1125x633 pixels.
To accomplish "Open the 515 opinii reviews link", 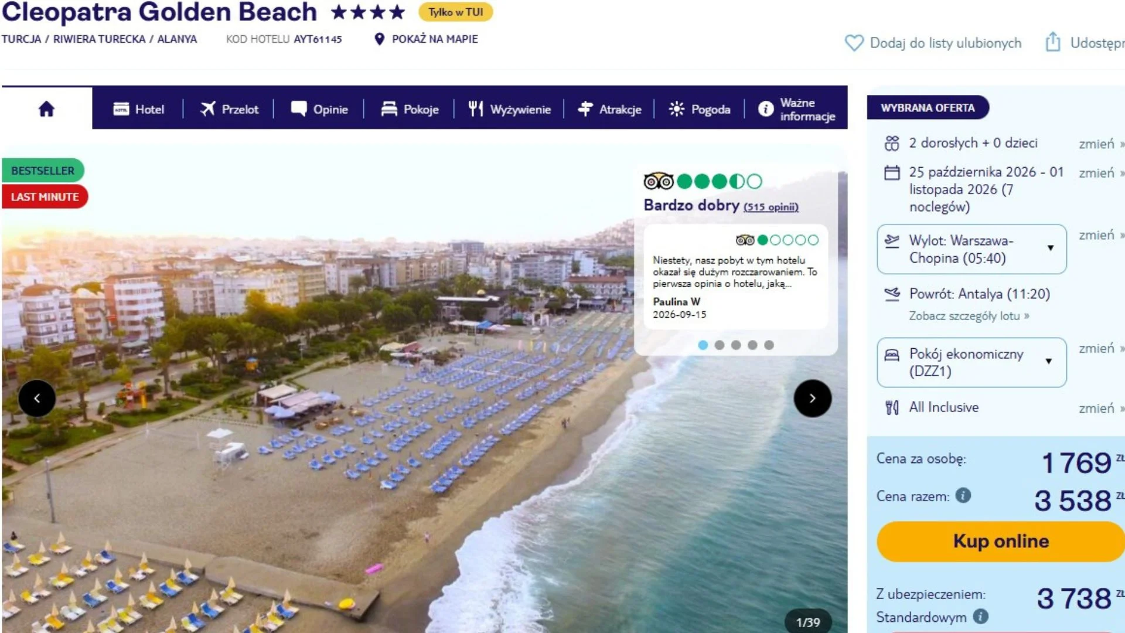I will (x=771, y=207).
